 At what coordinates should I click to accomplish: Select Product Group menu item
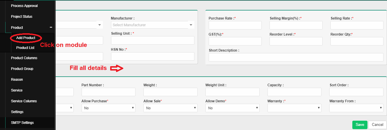point(22,69)
